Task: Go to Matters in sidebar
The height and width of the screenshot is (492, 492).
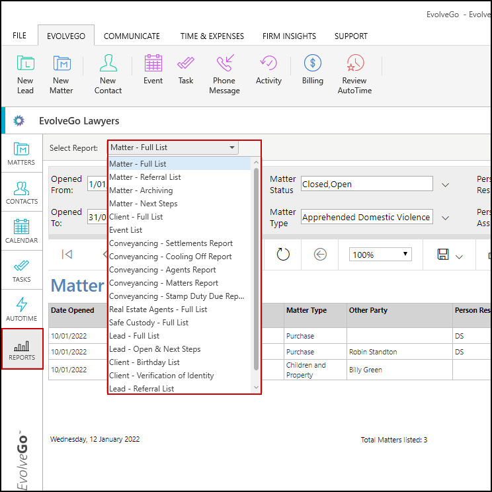Action: click(x=21, y=153)
